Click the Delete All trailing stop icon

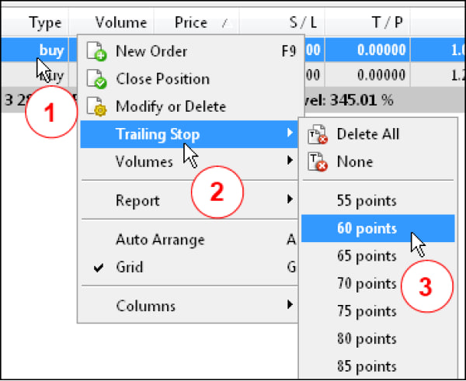pos(318,134)
